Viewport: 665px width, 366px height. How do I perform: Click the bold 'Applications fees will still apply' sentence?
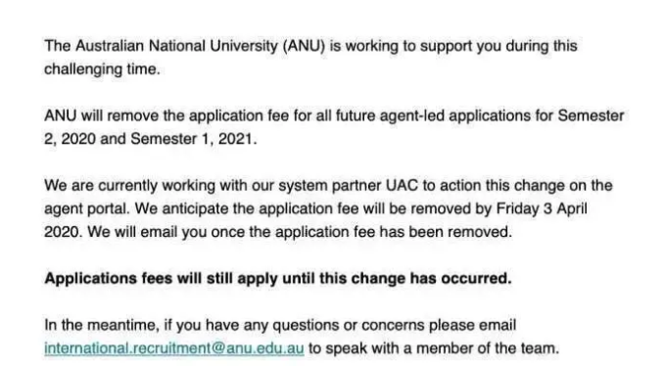point(278,278)
